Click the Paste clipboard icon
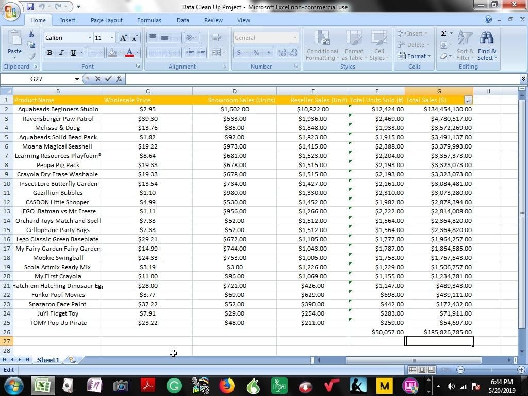 (x=14, y=38)
